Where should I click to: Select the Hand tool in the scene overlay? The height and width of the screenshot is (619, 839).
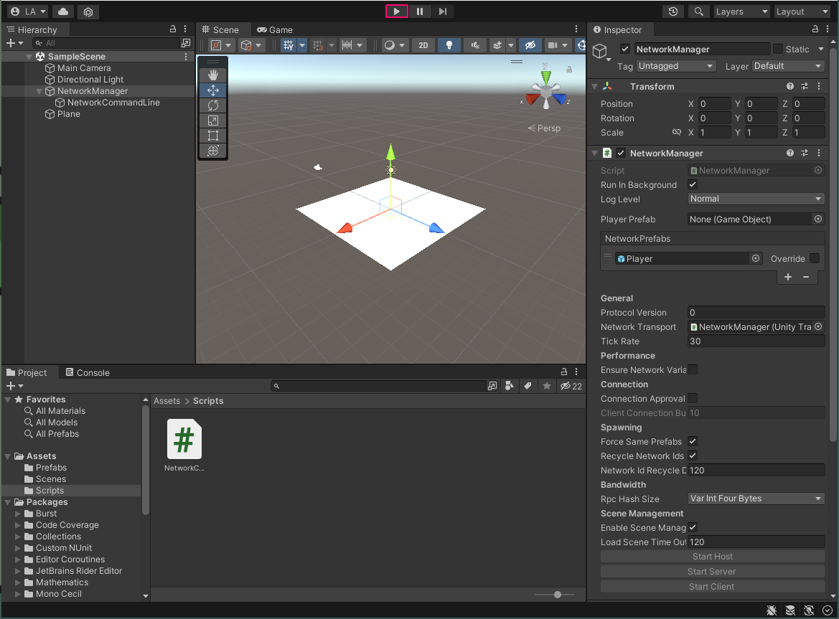tap(212, 75)
